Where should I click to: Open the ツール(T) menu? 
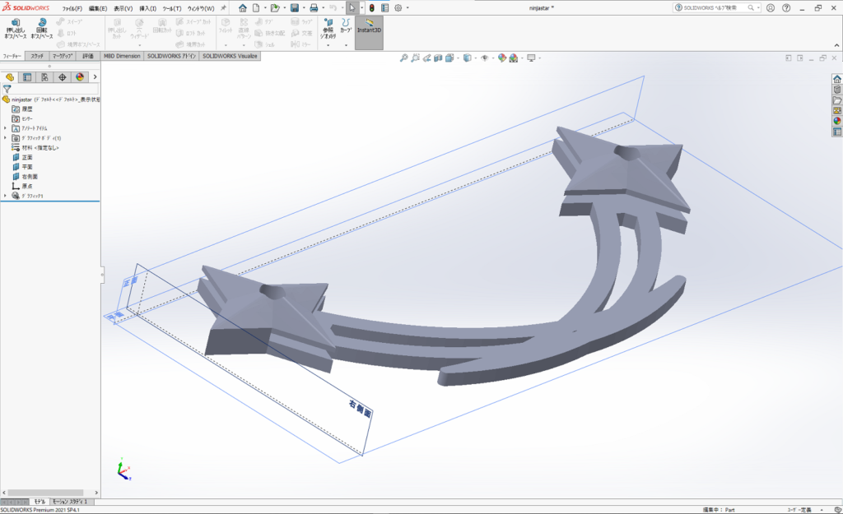172,8
